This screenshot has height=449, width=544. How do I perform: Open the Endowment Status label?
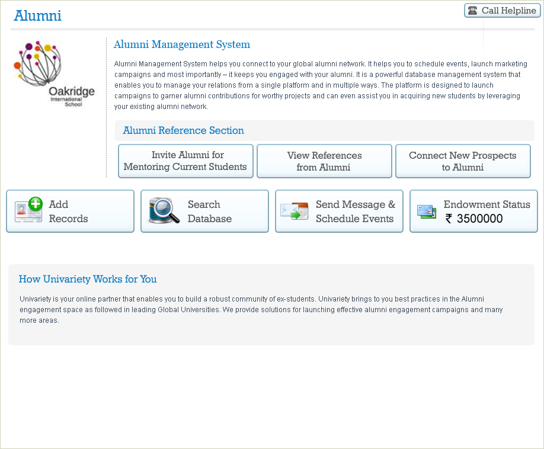487,204
